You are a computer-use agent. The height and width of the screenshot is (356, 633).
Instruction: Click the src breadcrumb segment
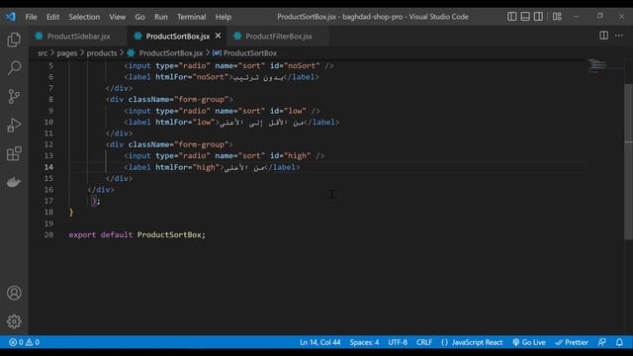(x=43, y=52)
